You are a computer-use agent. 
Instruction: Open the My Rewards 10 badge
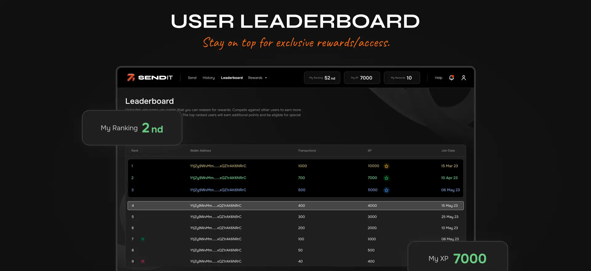(402, 78)
